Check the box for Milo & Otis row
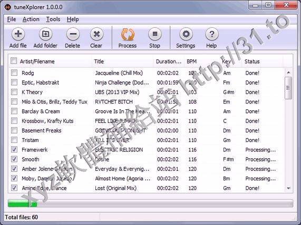Screen dimensions: 301x225 (x=14, y=101)
